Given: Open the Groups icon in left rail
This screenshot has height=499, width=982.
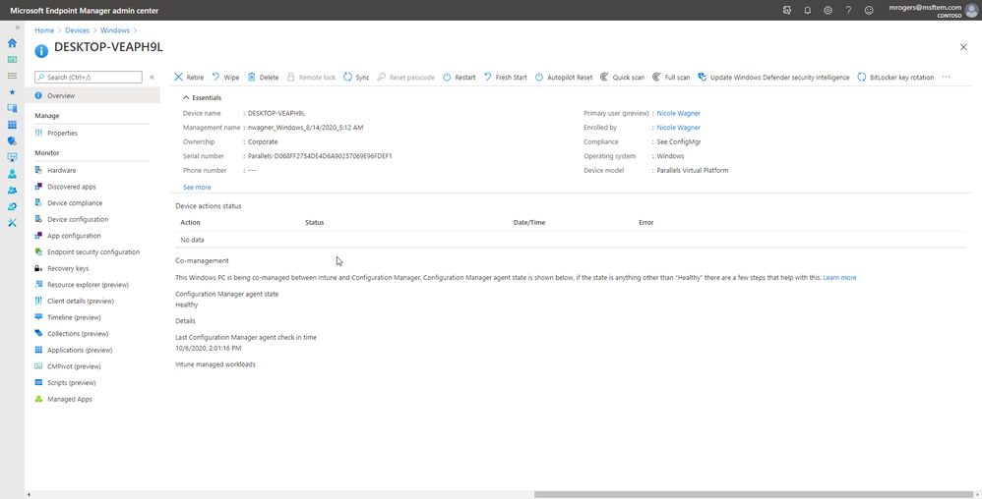Looking at the screenshot, I should coord(12,191).
